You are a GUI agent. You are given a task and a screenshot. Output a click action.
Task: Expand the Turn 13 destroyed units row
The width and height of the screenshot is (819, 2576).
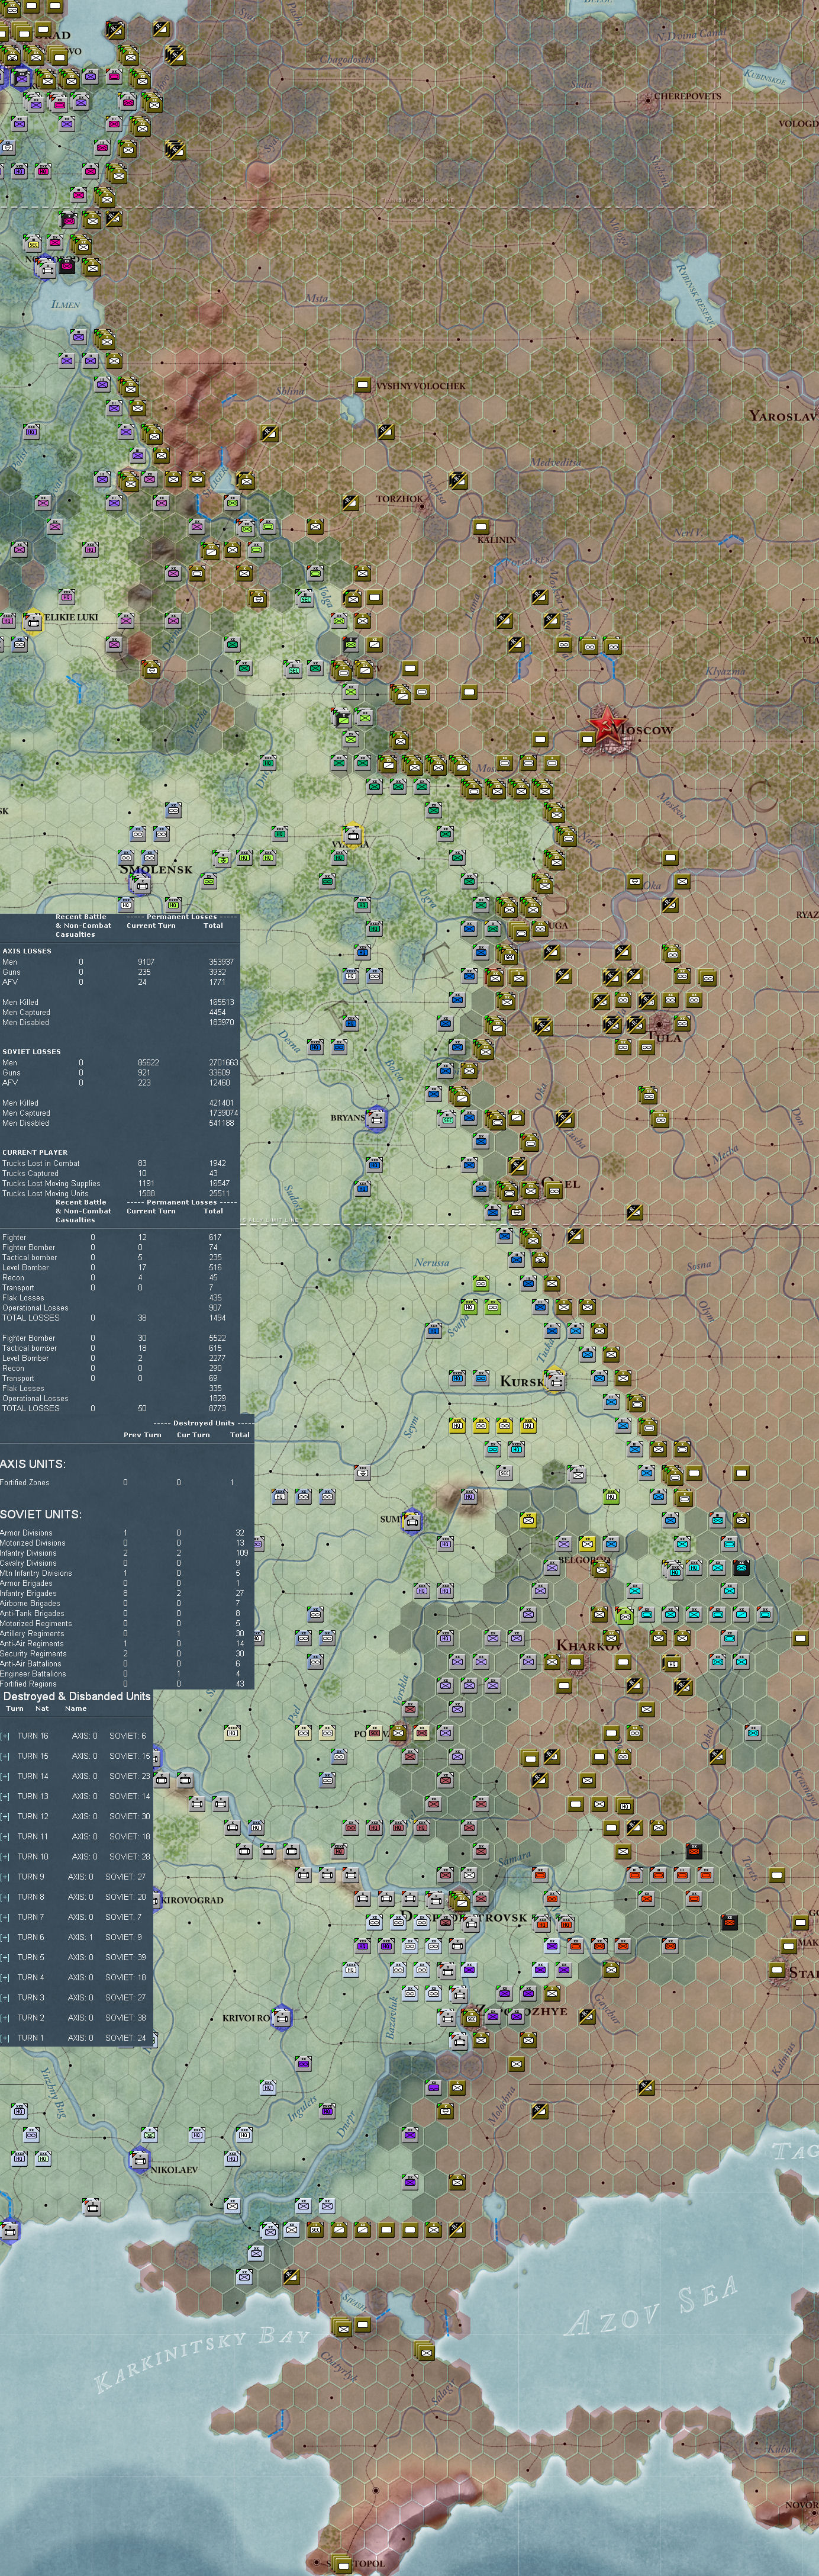tap(6, 1796)
